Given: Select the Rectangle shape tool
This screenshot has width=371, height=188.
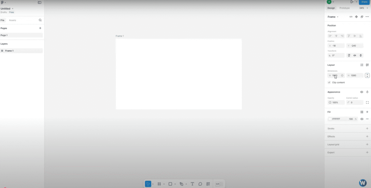Looking at the screenshot, I should (x=170, y=184).
